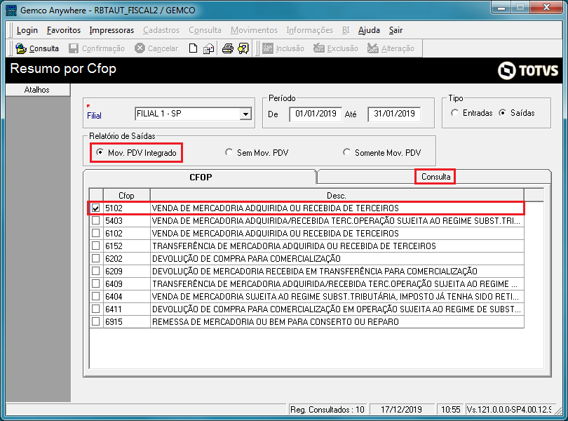Select row REMESSA DE MERCADORIA OU BEM PARA CONSERTO
Screen dimensions: 568x421
pyautogui.click(x=306, y=321)
